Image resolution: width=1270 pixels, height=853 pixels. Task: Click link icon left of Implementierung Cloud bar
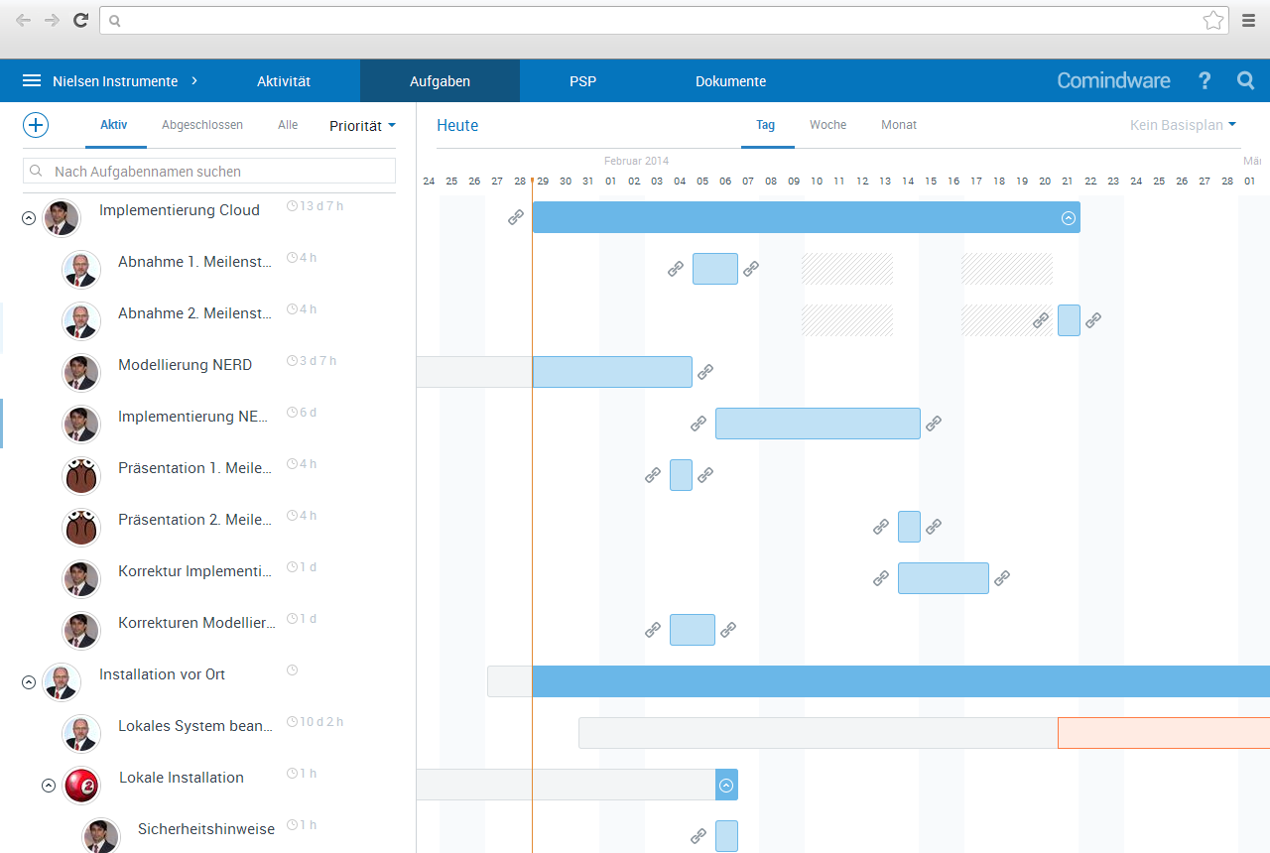(516, 217)
